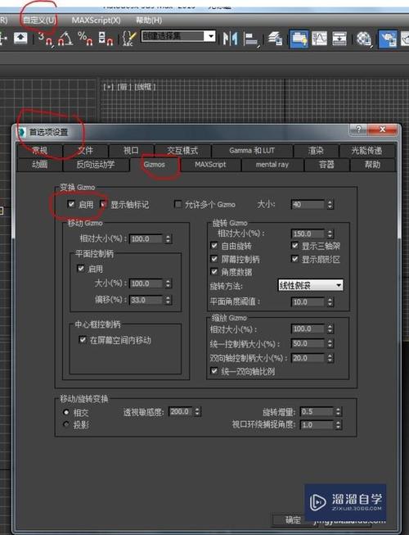Select the 投影 radio button
Viewport: 409px width, 535px height.
coord(66,424)
